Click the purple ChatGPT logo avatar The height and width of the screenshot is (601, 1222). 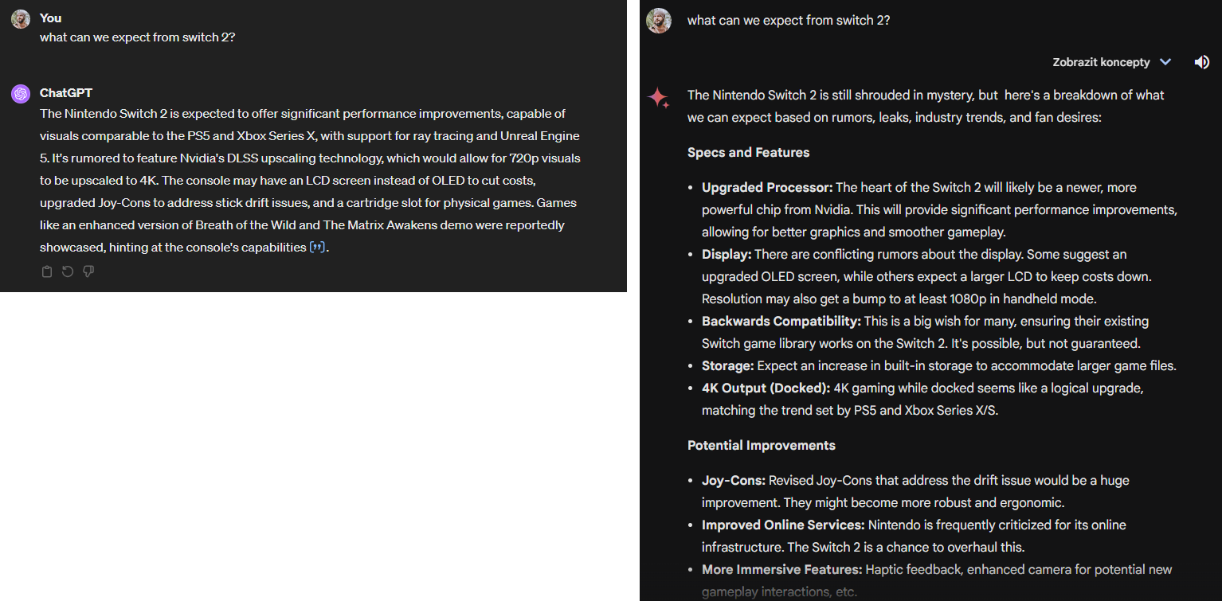tap(21, 94)
